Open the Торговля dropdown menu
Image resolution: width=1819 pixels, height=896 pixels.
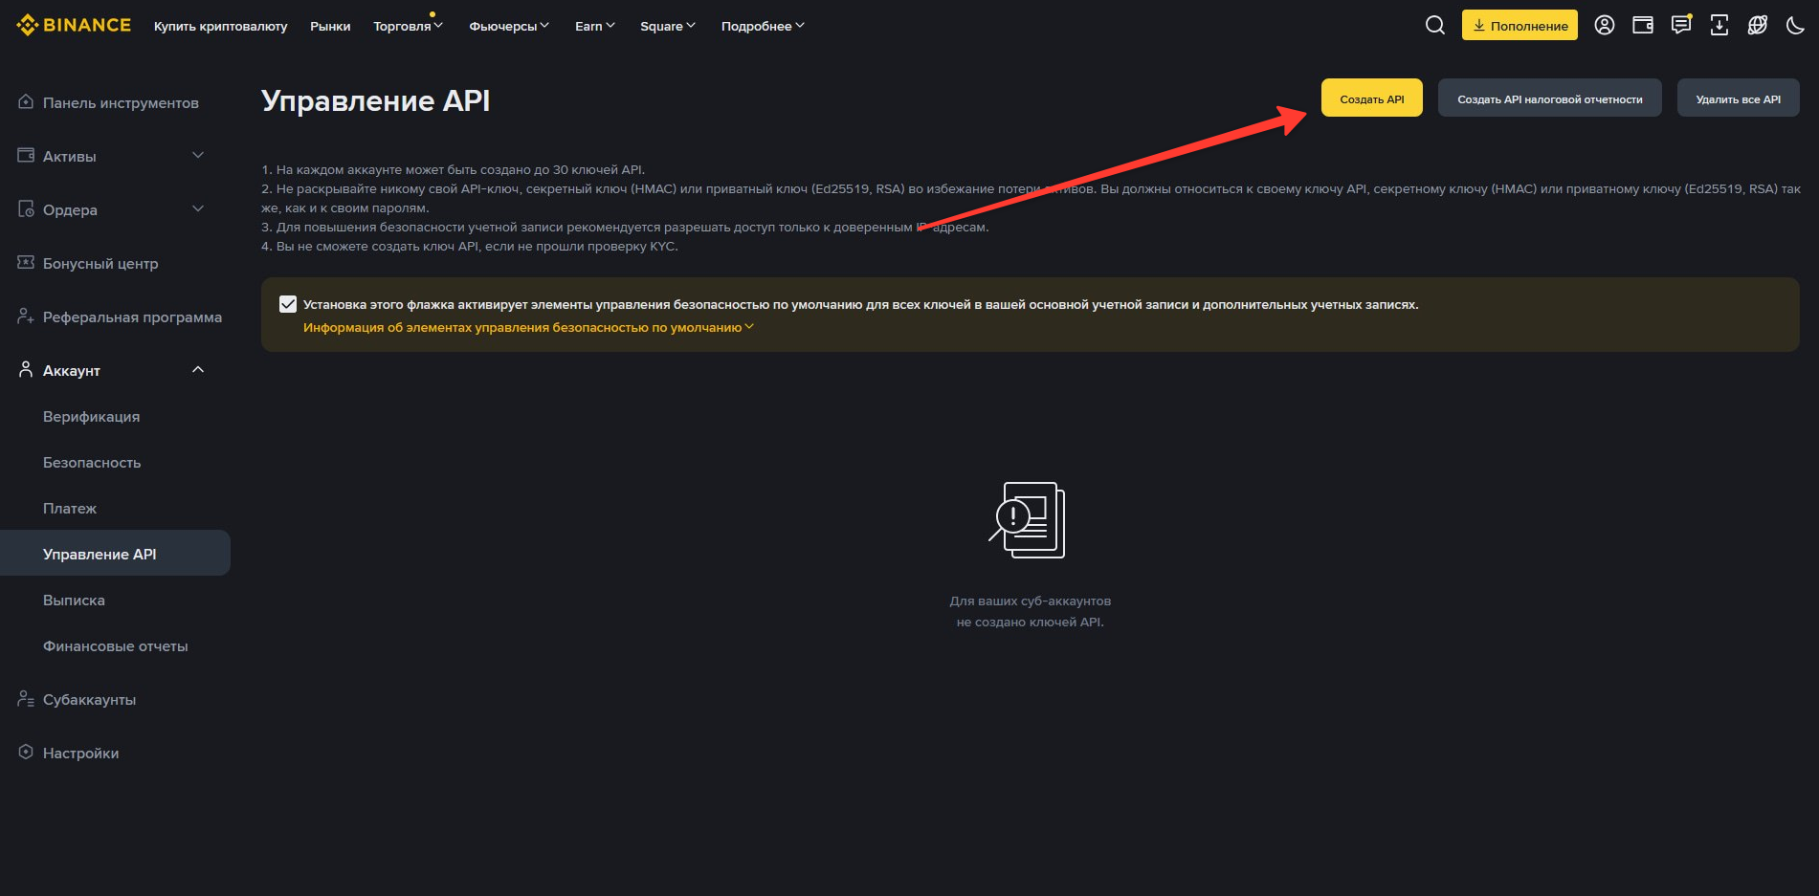coord(408,26)
